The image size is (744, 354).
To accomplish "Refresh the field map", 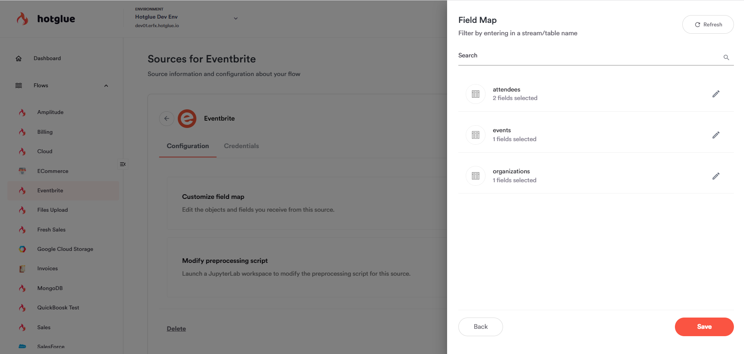I will pos(708,24).
